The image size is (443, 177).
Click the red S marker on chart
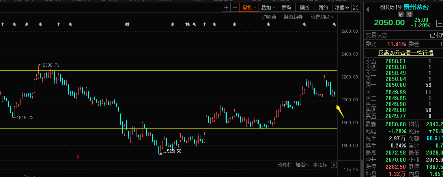(78, 157)
